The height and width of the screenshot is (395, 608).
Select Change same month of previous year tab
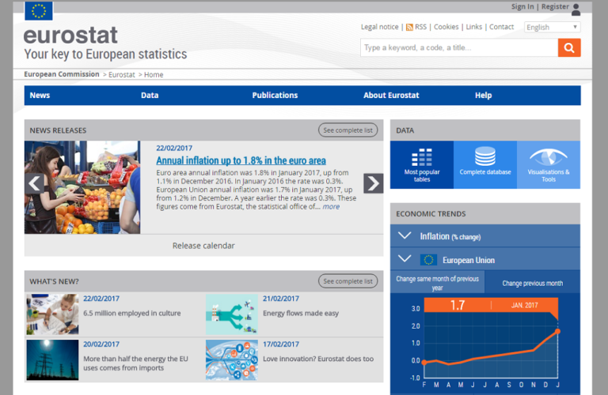437,283
